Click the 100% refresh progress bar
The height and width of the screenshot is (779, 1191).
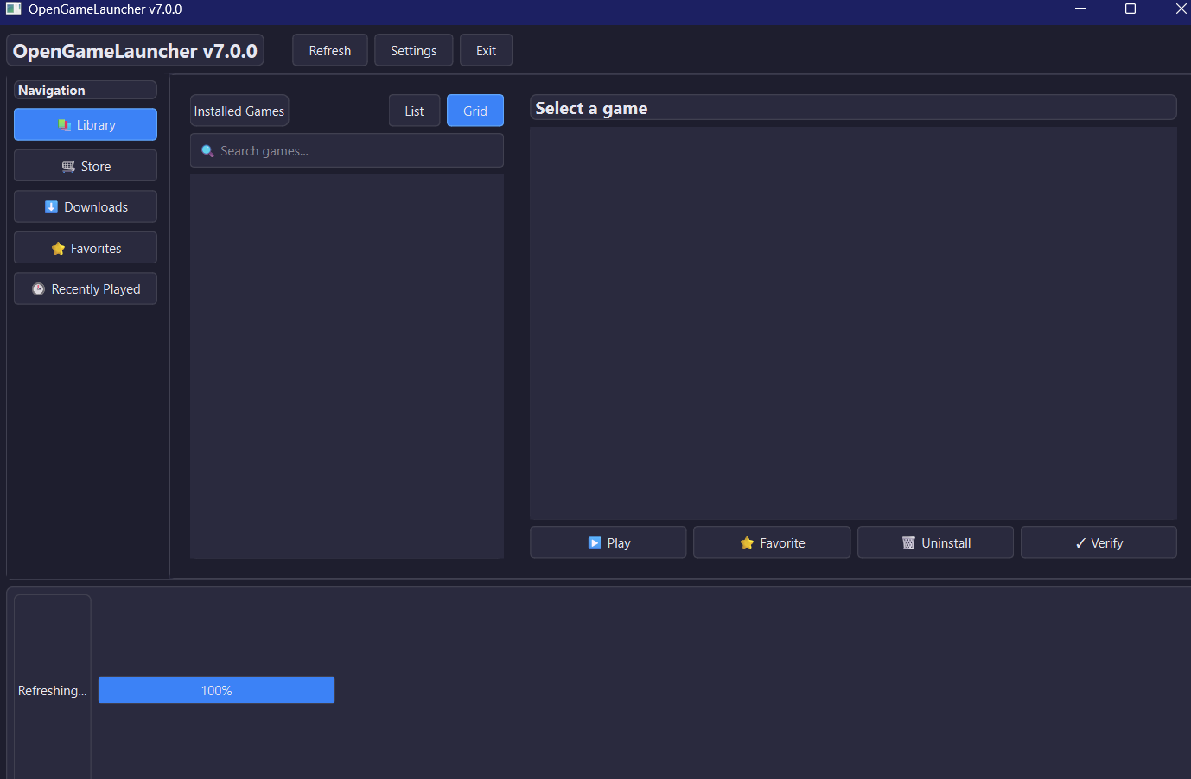(x=217, y=690)
